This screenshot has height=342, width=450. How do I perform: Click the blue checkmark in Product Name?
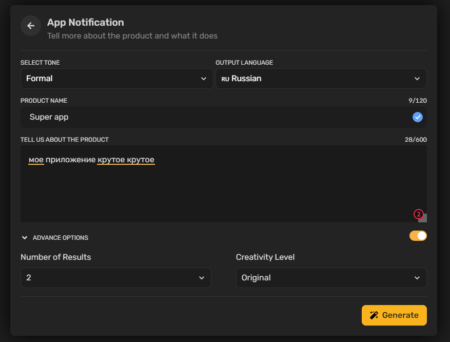point(417,117)
